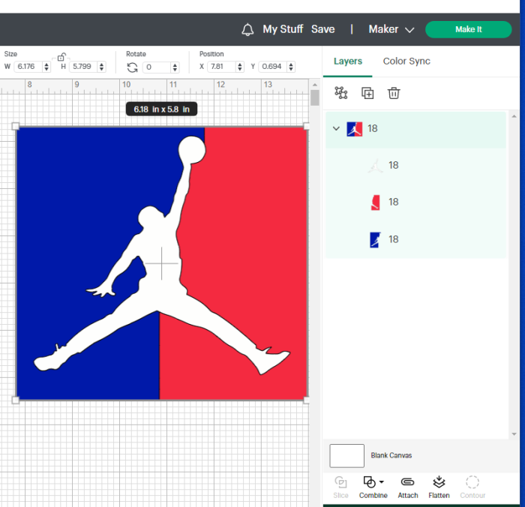Click the Attach tool
Viewport: 525px width, 507px height.
[x=408, y=487]
